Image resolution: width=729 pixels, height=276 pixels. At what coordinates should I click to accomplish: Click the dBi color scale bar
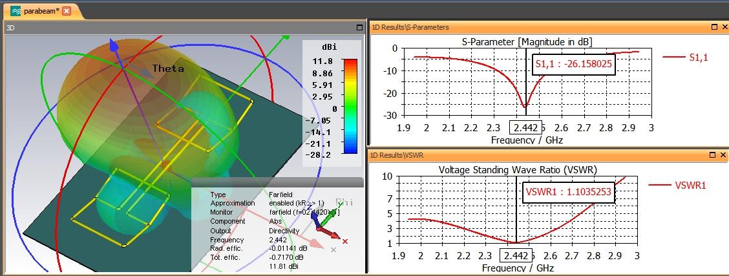[x=350, y=106]
